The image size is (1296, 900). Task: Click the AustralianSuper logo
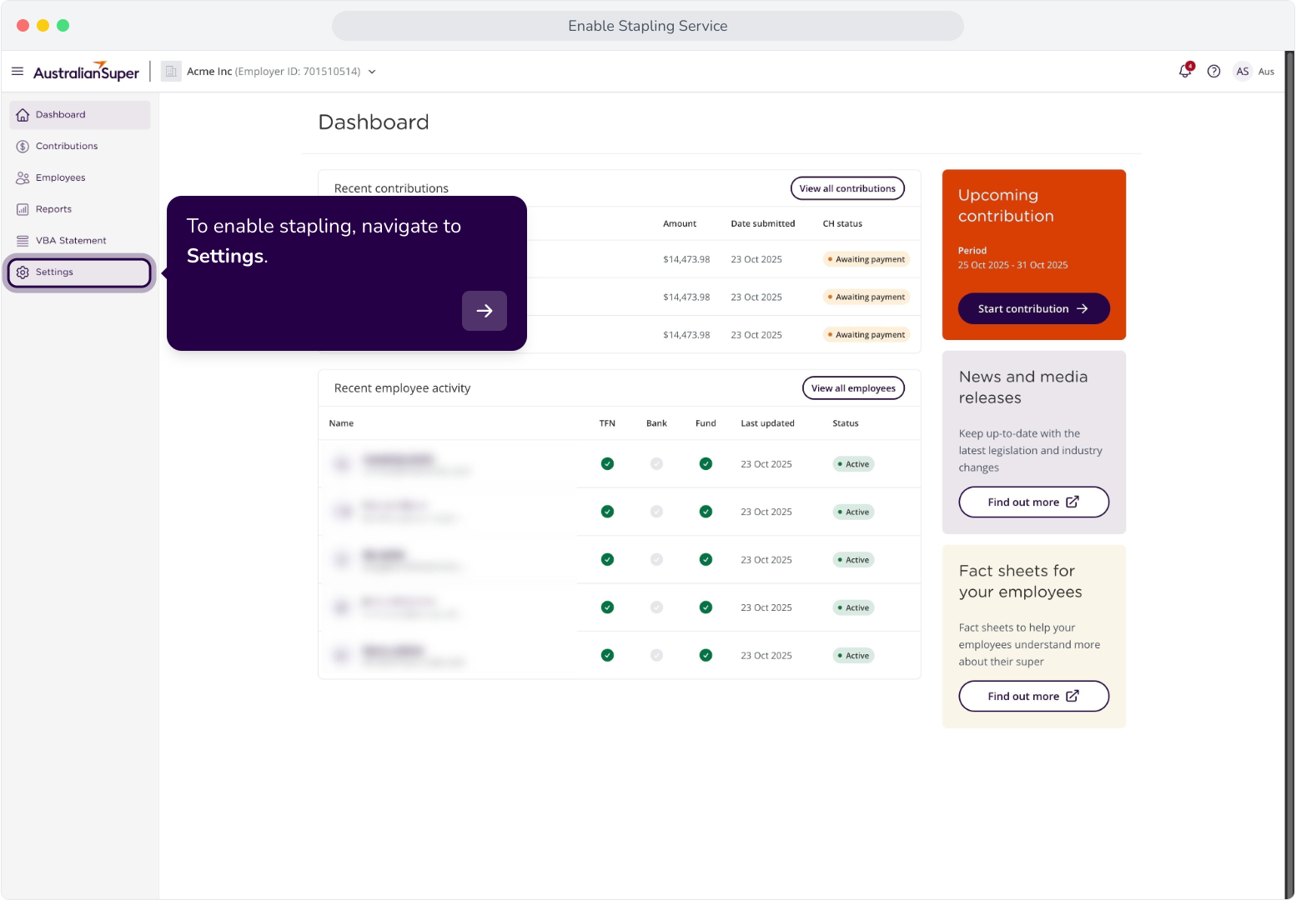pyautogui.click(x=86, y=72)
